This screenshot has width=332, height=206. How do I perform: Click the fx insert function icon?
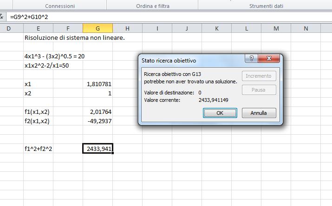pos(2,17)
